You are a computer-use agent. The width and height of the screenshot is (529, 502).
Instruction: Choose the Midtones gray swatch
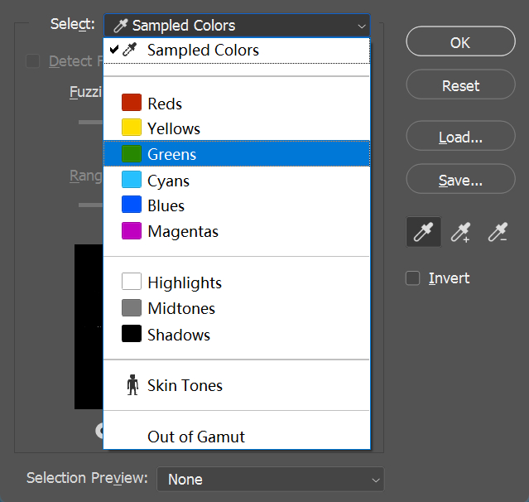point(132,308)
